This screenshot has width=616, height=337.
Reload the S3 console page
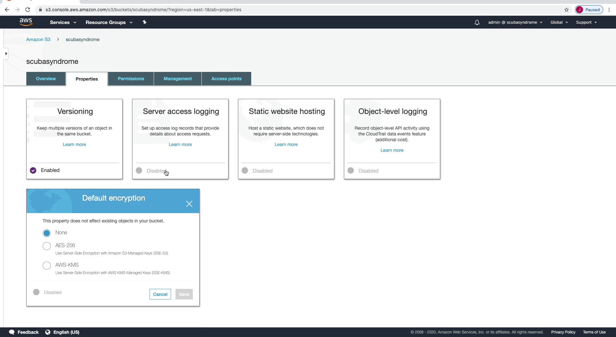(28, 10)
